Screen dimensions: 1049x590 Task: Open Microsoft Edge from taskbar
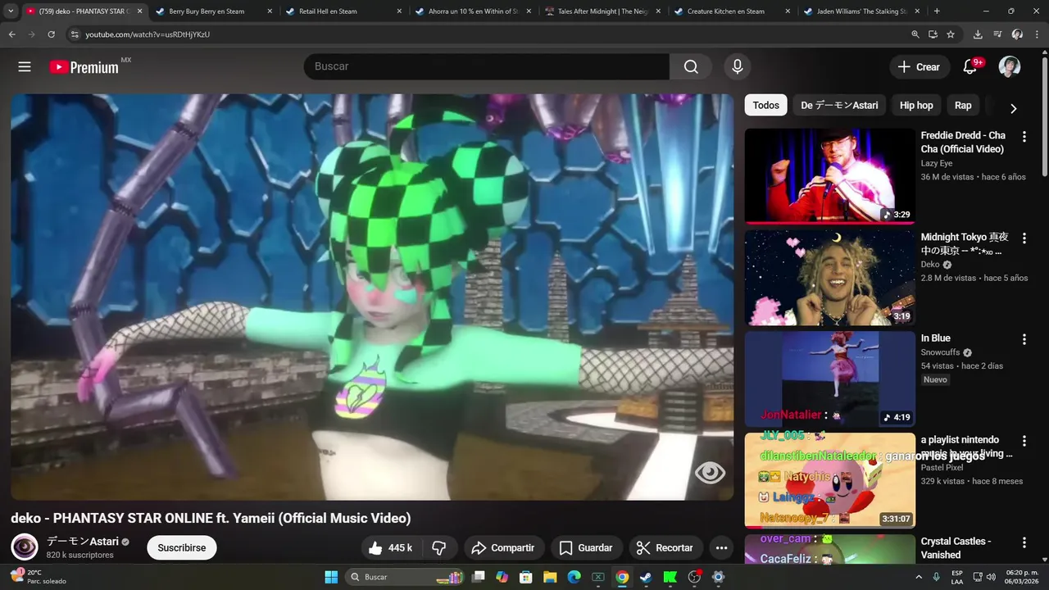point(574,577)
